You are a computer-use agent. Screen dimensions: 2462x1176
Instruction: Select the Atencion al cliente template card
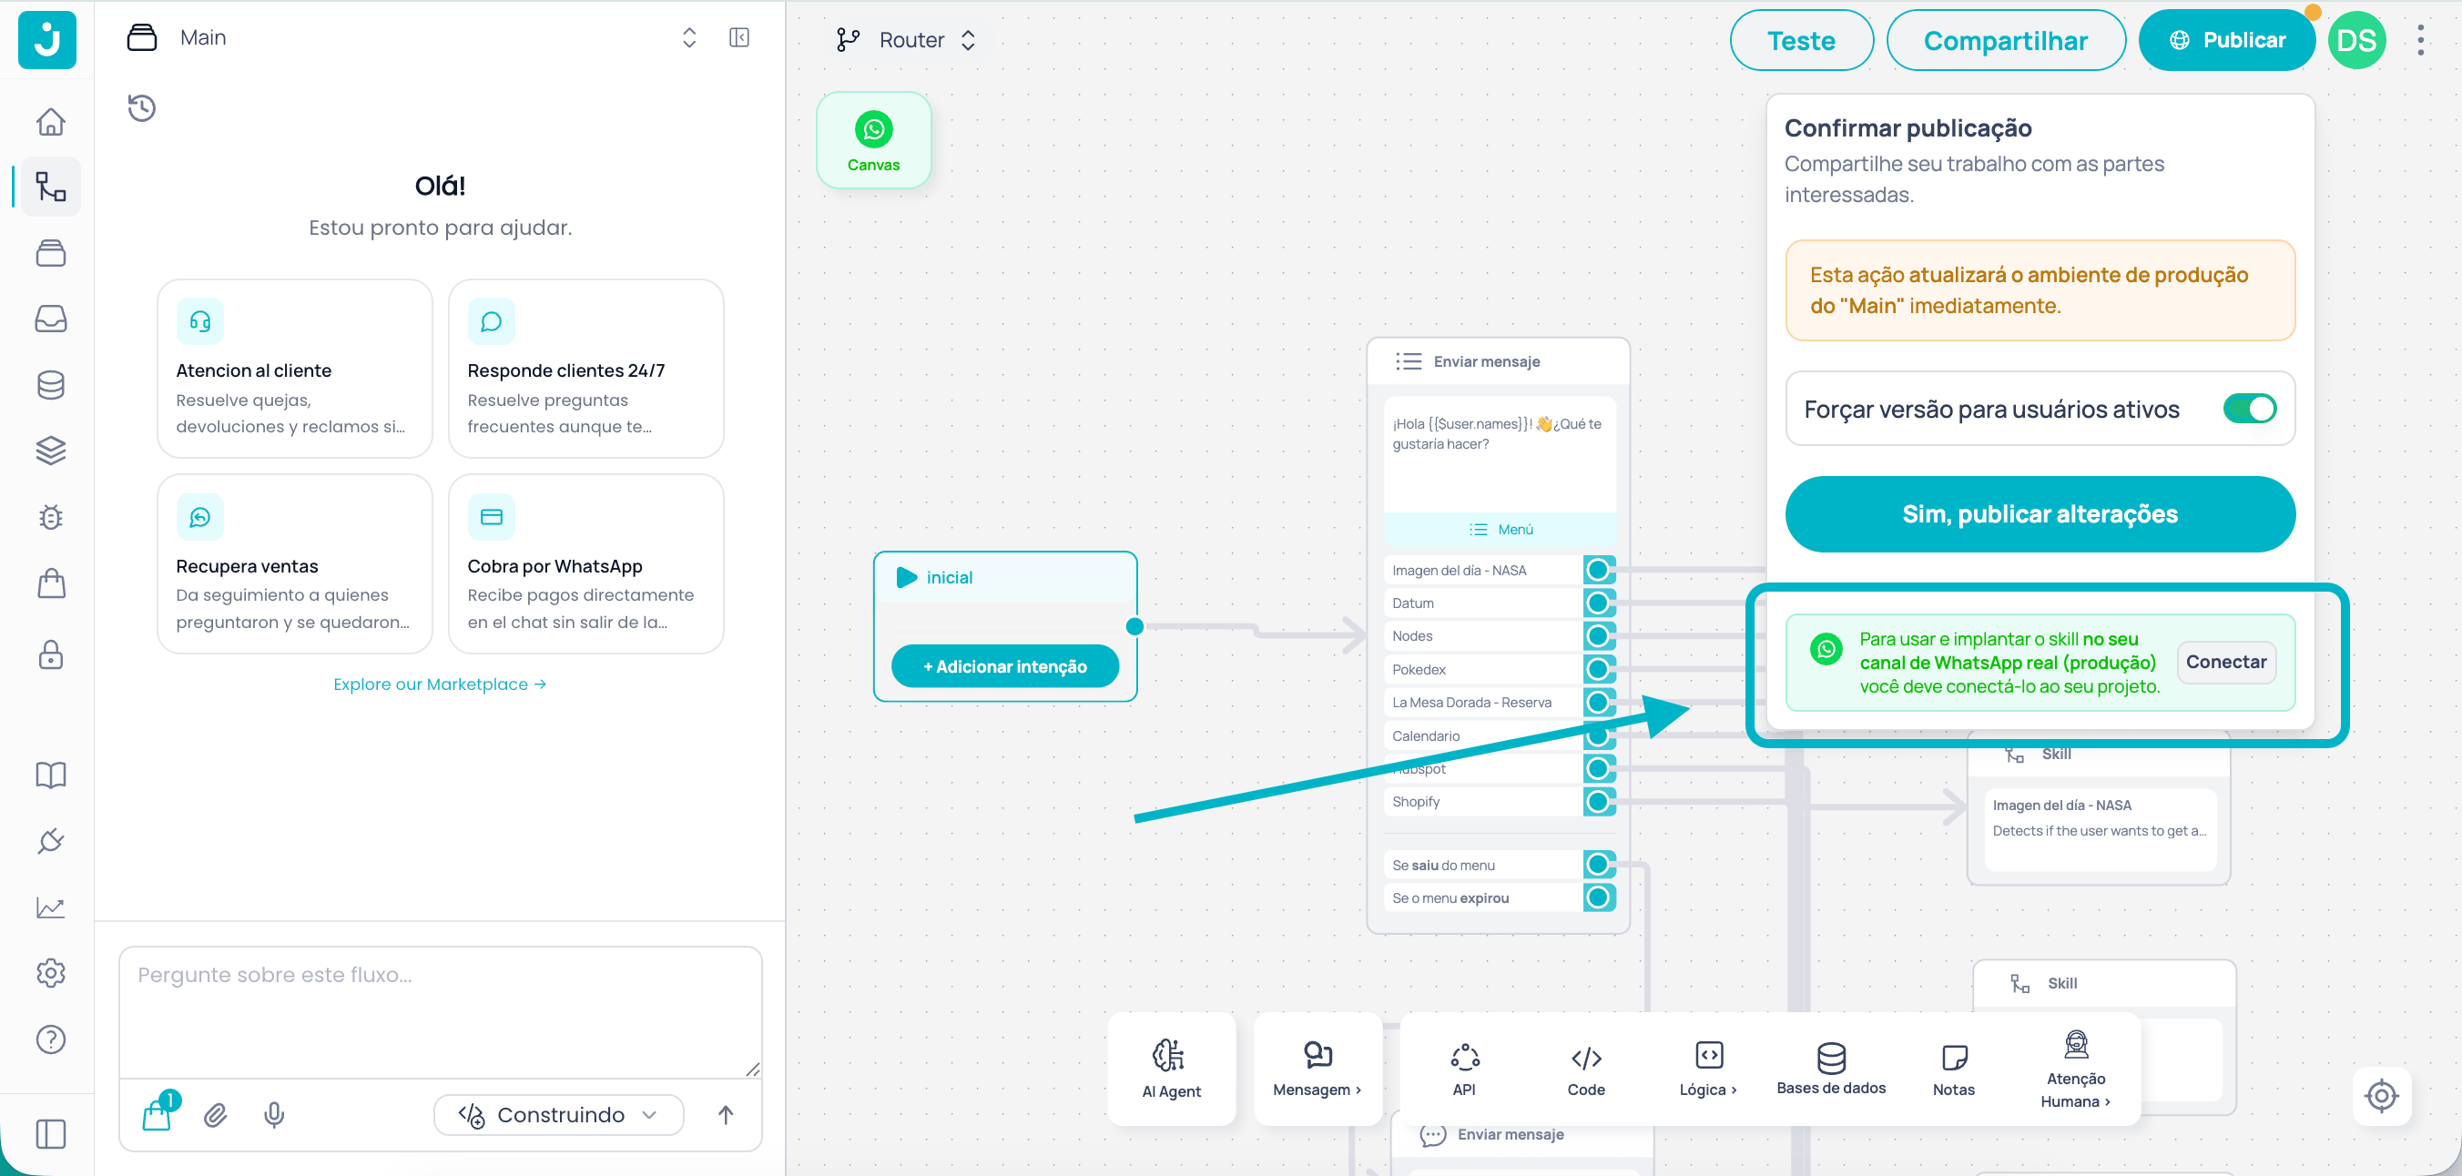[x=294, y=369]
